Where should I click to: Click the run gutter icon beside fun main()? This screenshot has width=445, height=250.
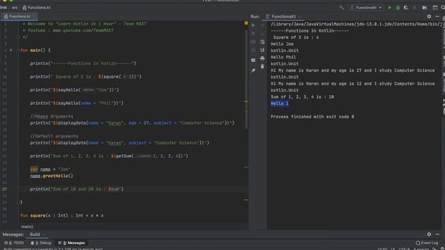(x=11, y=50)
